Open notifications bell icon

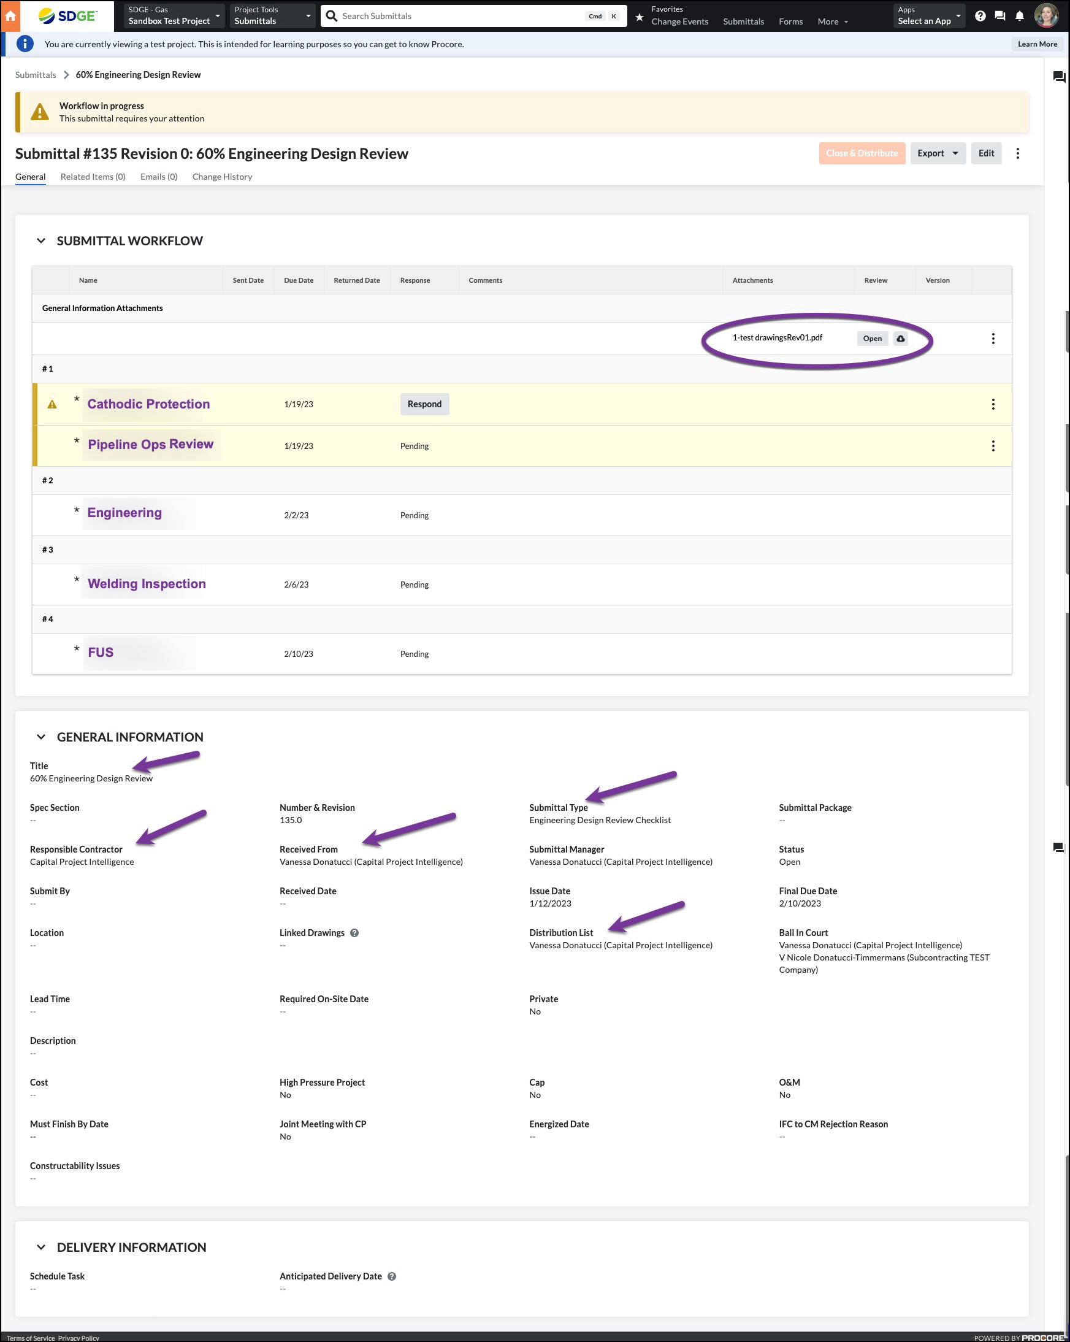point(1020,16)
